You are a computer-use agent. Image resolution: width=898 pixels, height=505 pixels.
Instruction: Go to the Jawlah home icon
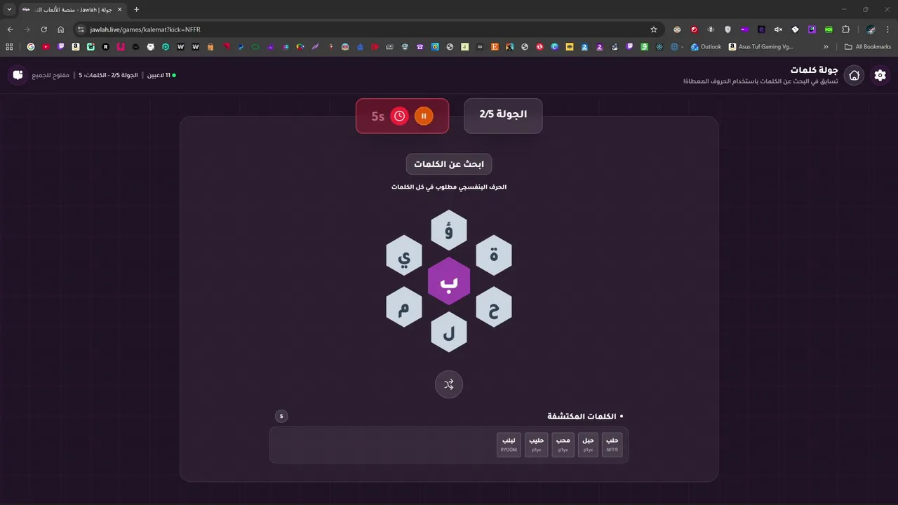coord(854,76)
